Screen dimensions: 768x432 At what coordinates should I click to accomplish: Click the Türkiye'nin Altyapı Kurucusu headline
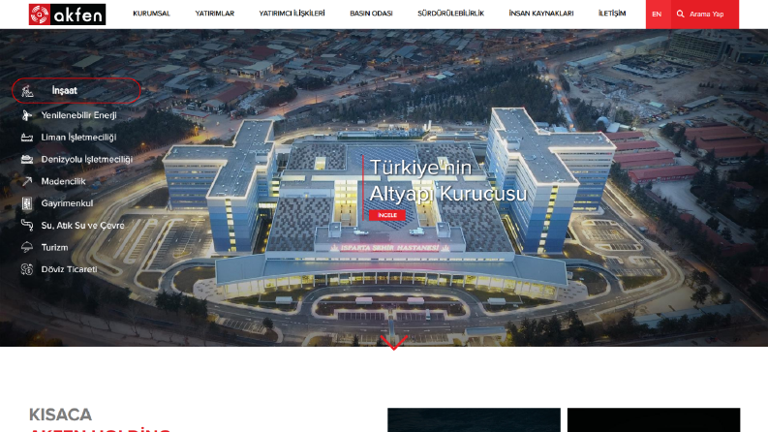pos(447,180)
